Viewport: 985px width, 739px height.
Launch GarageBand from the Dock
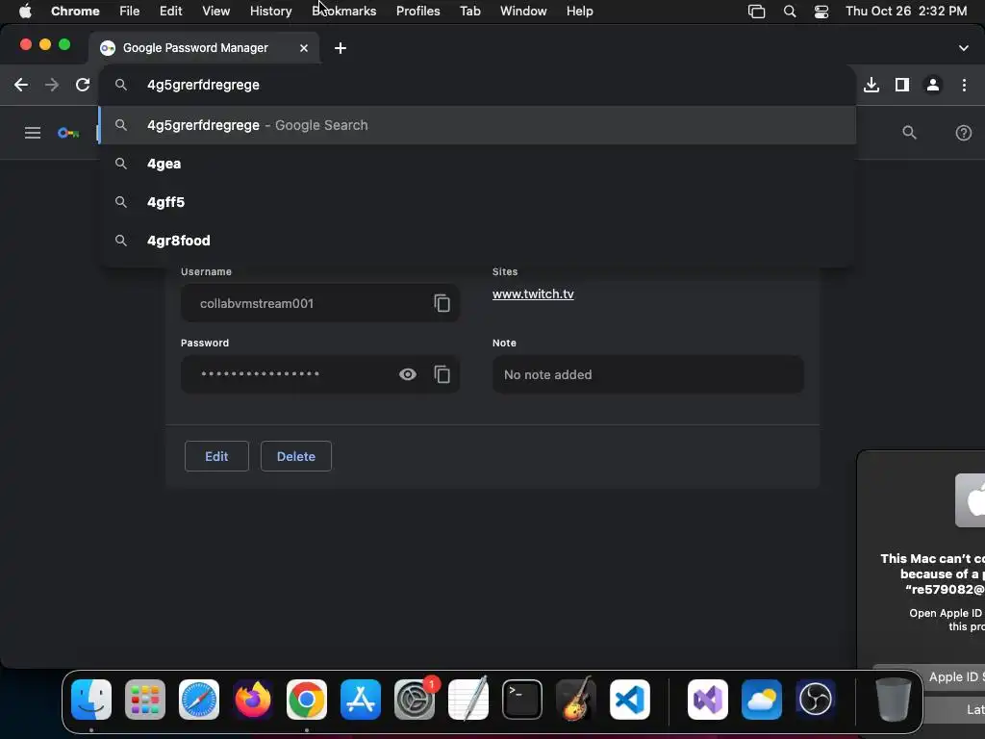tap(576, 699)
